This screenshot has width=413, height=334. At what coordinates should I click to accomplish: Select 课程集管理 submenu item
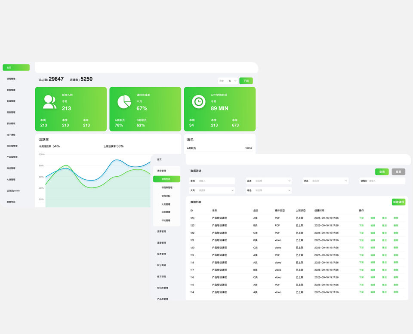166,188
